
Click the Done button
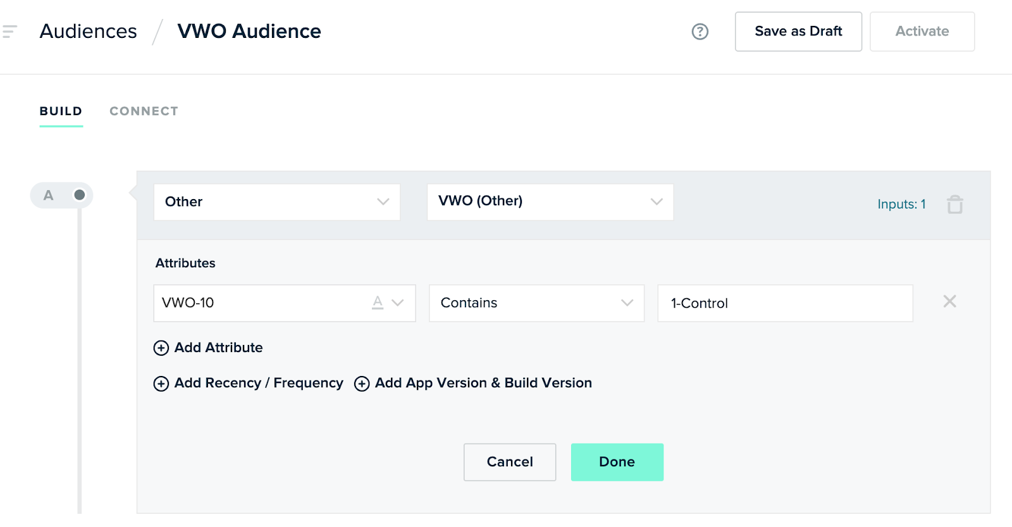617,462
